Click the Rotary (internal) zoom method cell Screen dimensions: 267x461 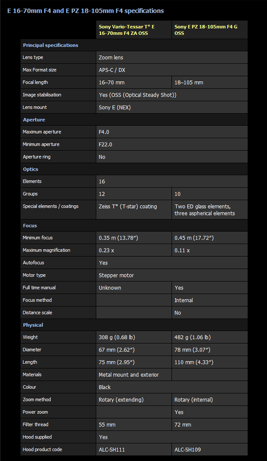[210, 400]
